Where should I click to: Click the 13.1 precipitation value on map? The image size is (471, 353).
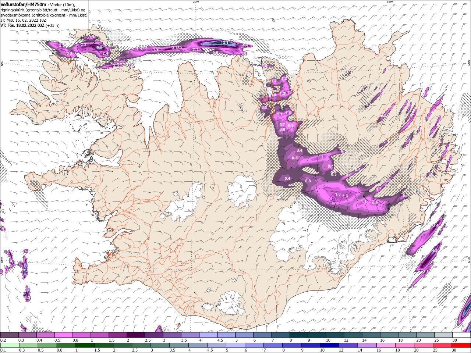(224, 43)
